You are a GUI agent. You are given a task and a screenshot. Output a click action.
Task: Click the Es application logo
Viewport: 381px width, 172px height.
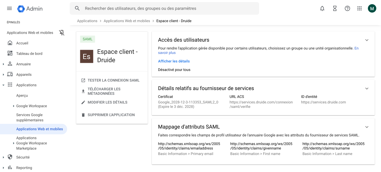[x=87, y=56]
